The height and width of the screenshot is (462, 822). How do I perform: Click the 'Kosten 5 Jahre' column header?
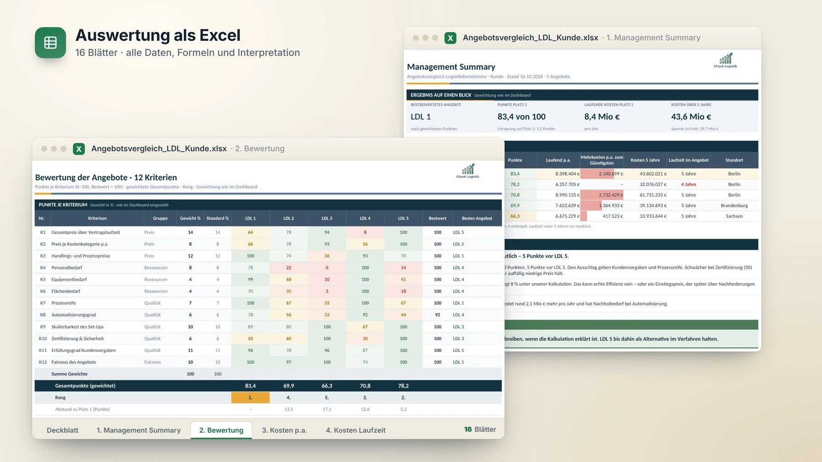[645, 160]
